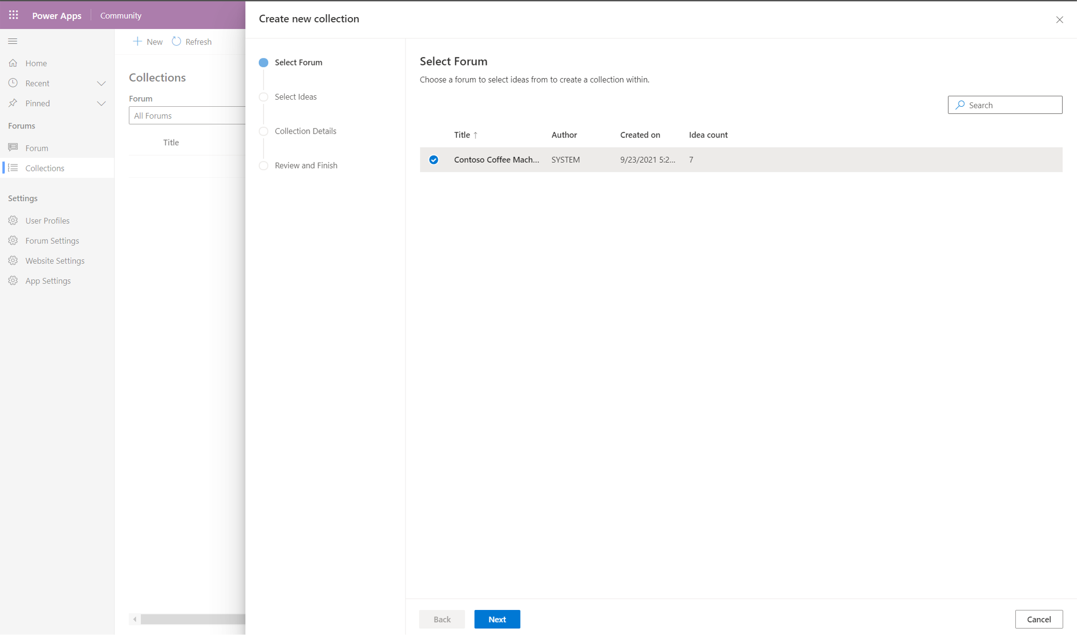This screenshot has height=637, width=1077.
Task: Click the Collections navigation icon
Action: [x=14, y=167]
